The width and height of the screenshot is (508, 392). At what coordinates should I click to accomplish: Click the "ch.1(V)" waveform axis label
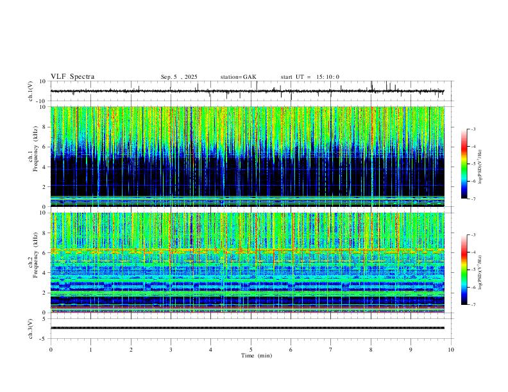click(31, 91)
